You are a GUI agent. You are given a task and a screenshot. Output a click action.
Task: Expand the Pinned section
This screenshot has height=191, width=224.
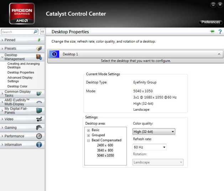[x=22, y=40]
